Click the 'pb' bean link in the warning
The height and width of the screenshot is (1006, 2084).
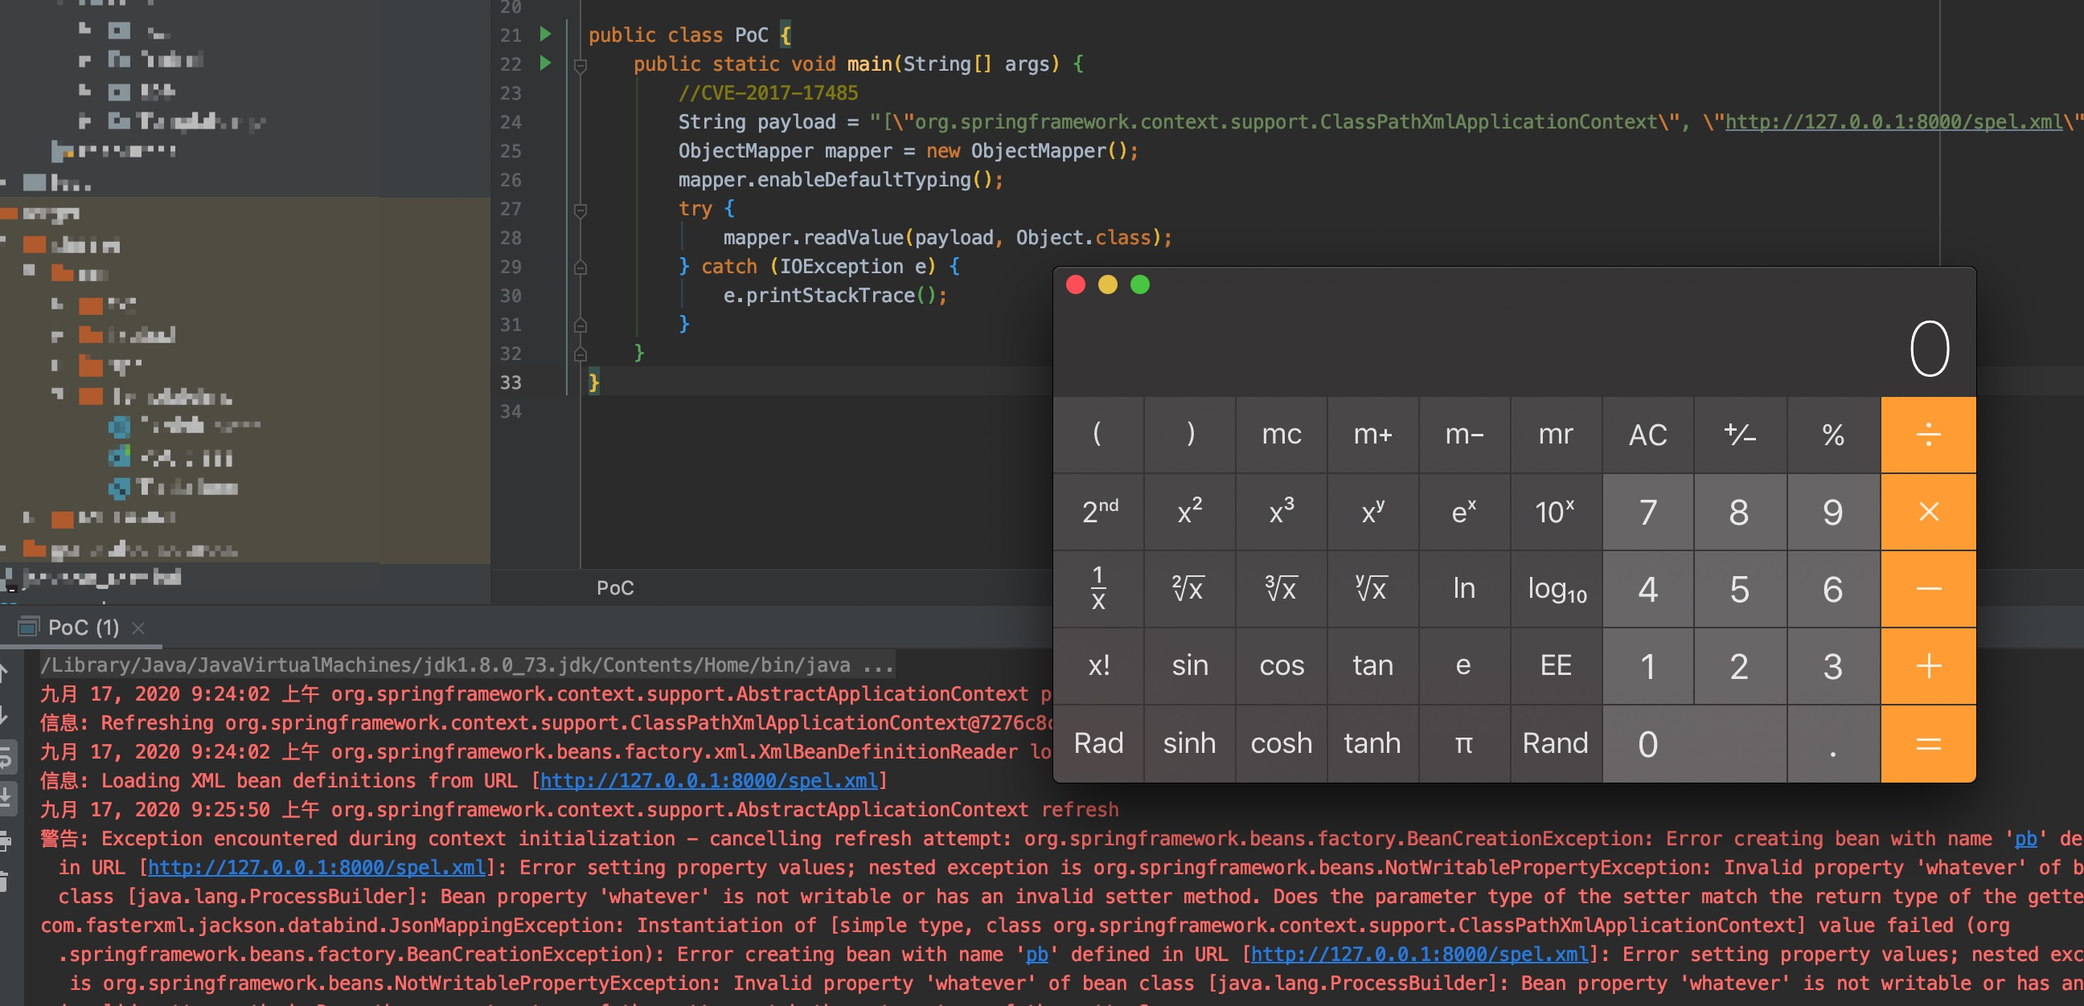click(x=2025, y=839)
